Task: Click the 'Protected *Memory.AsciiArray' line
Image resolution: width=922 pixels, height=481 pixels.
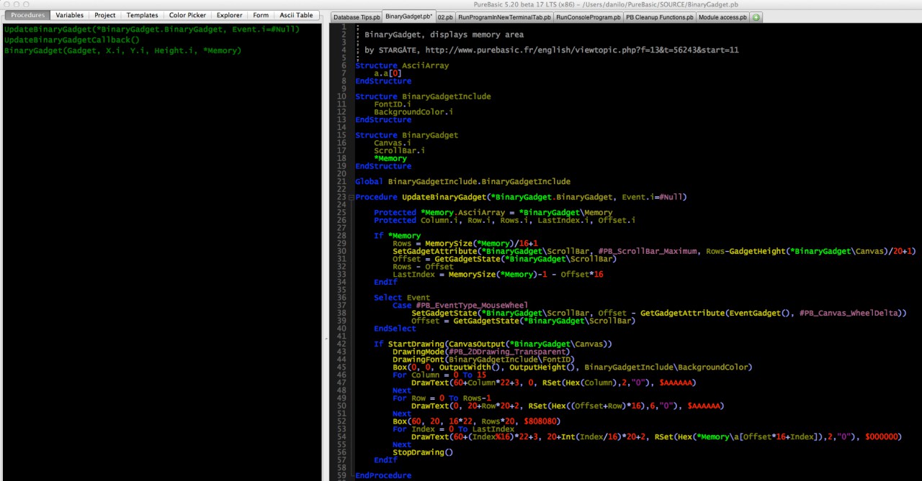Action: 493,213
